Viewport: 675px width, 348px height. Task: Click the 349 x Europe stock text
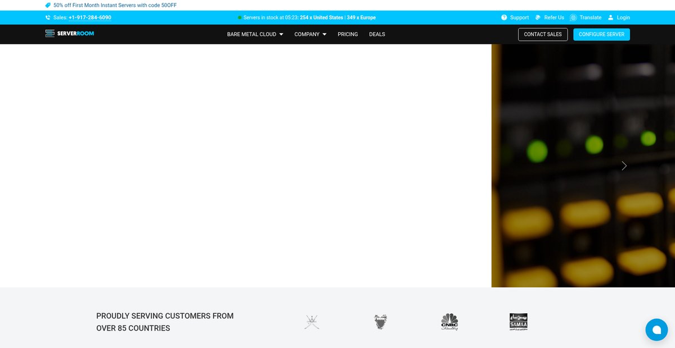[x=361, y=17]
